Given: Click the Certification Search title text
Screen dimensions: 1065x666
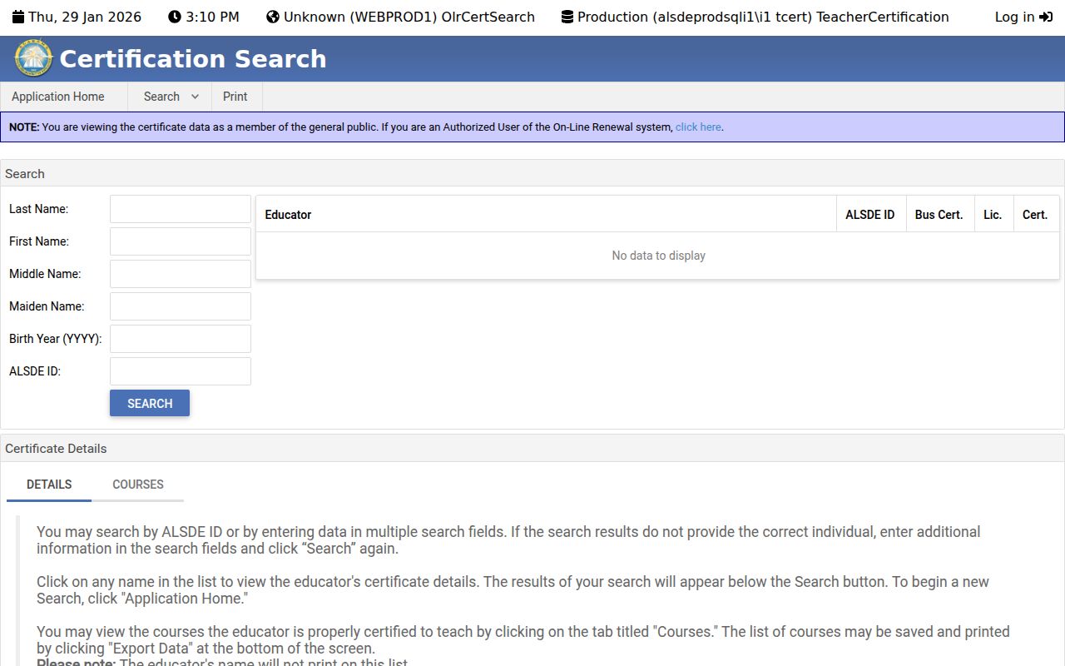Looking at the screenshot, I should (193, 59).
